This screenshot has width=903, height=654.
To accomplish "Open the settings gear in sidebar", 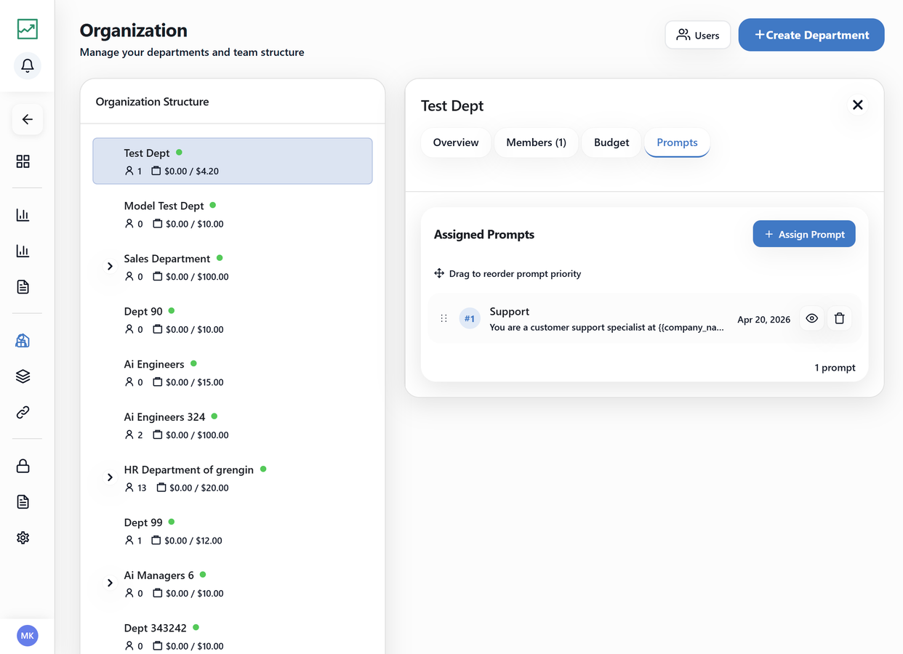I will (x=23, y=538).
